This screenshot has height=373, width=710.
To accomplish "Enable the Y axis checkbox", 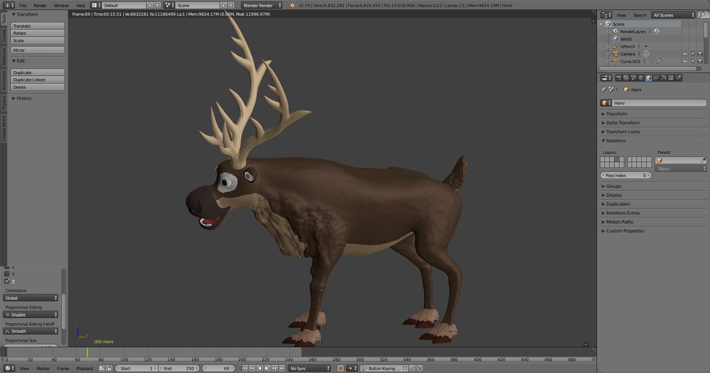I will pos(7,274).
